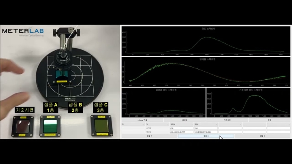Click the 초기값 field containing 150
Viewport: 292px width, 164px height.
pyautogui.click(x=206, y=128)
